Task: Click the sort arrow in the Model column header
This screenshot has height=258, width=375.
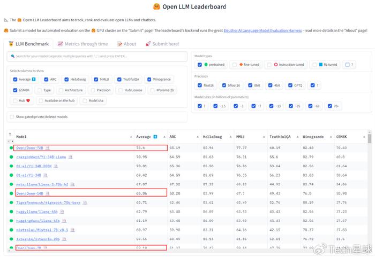Action: click(131, 137)
